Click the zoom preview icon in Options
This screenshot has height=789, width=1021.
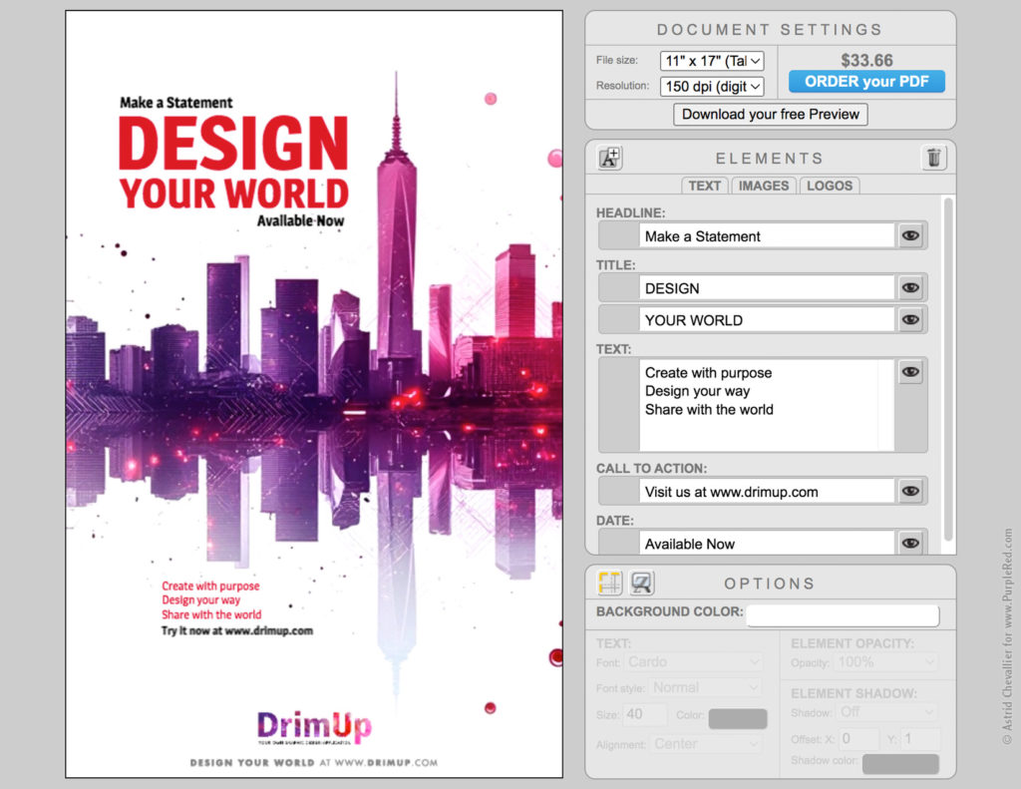pos(642,583)
